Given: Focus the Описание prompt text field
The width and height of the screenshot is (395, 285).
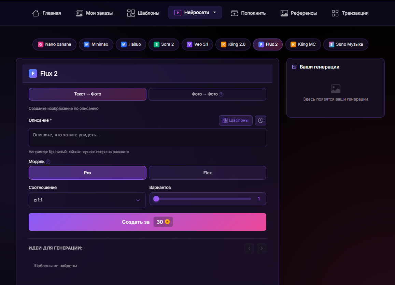Looking at the screenshot, I should 147,138.
